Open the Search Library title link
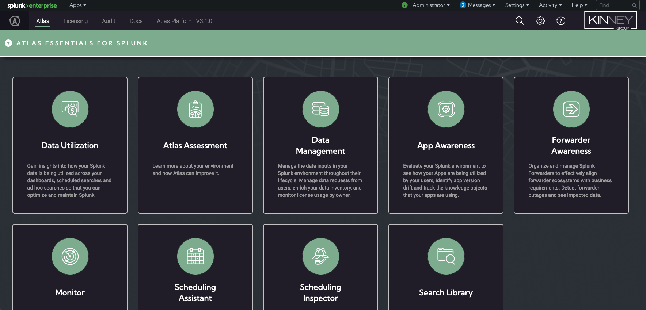 pos(446,292)
